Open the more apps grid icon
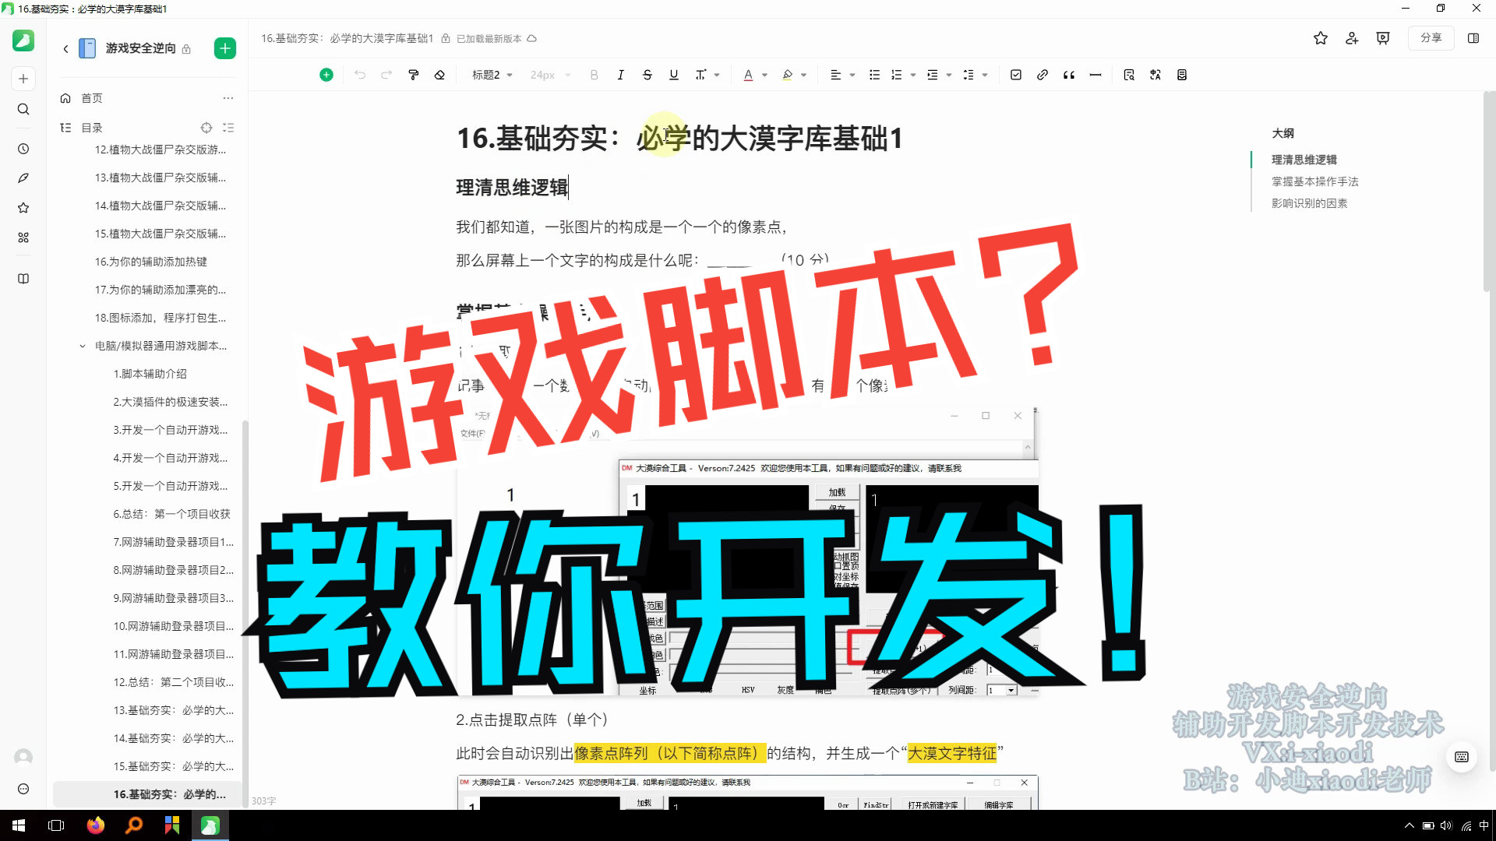1496x841 pixels. point(23,238)
